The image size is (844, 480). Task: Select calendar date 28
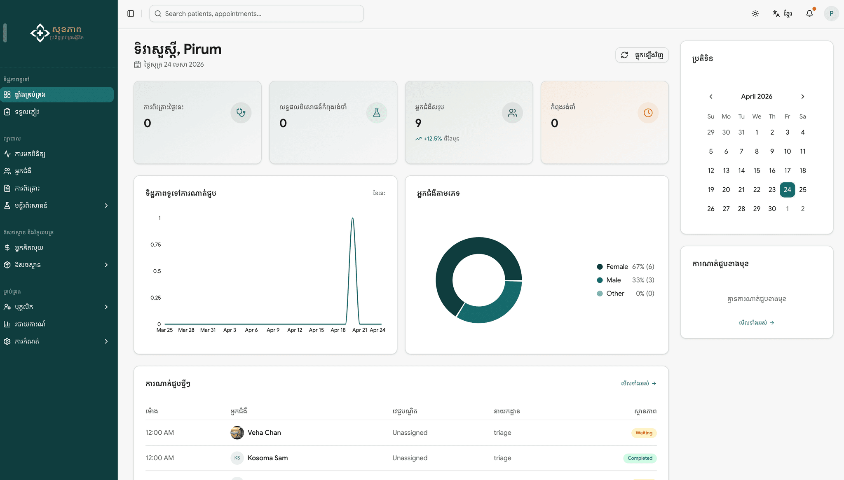click(x=741, y=209)
